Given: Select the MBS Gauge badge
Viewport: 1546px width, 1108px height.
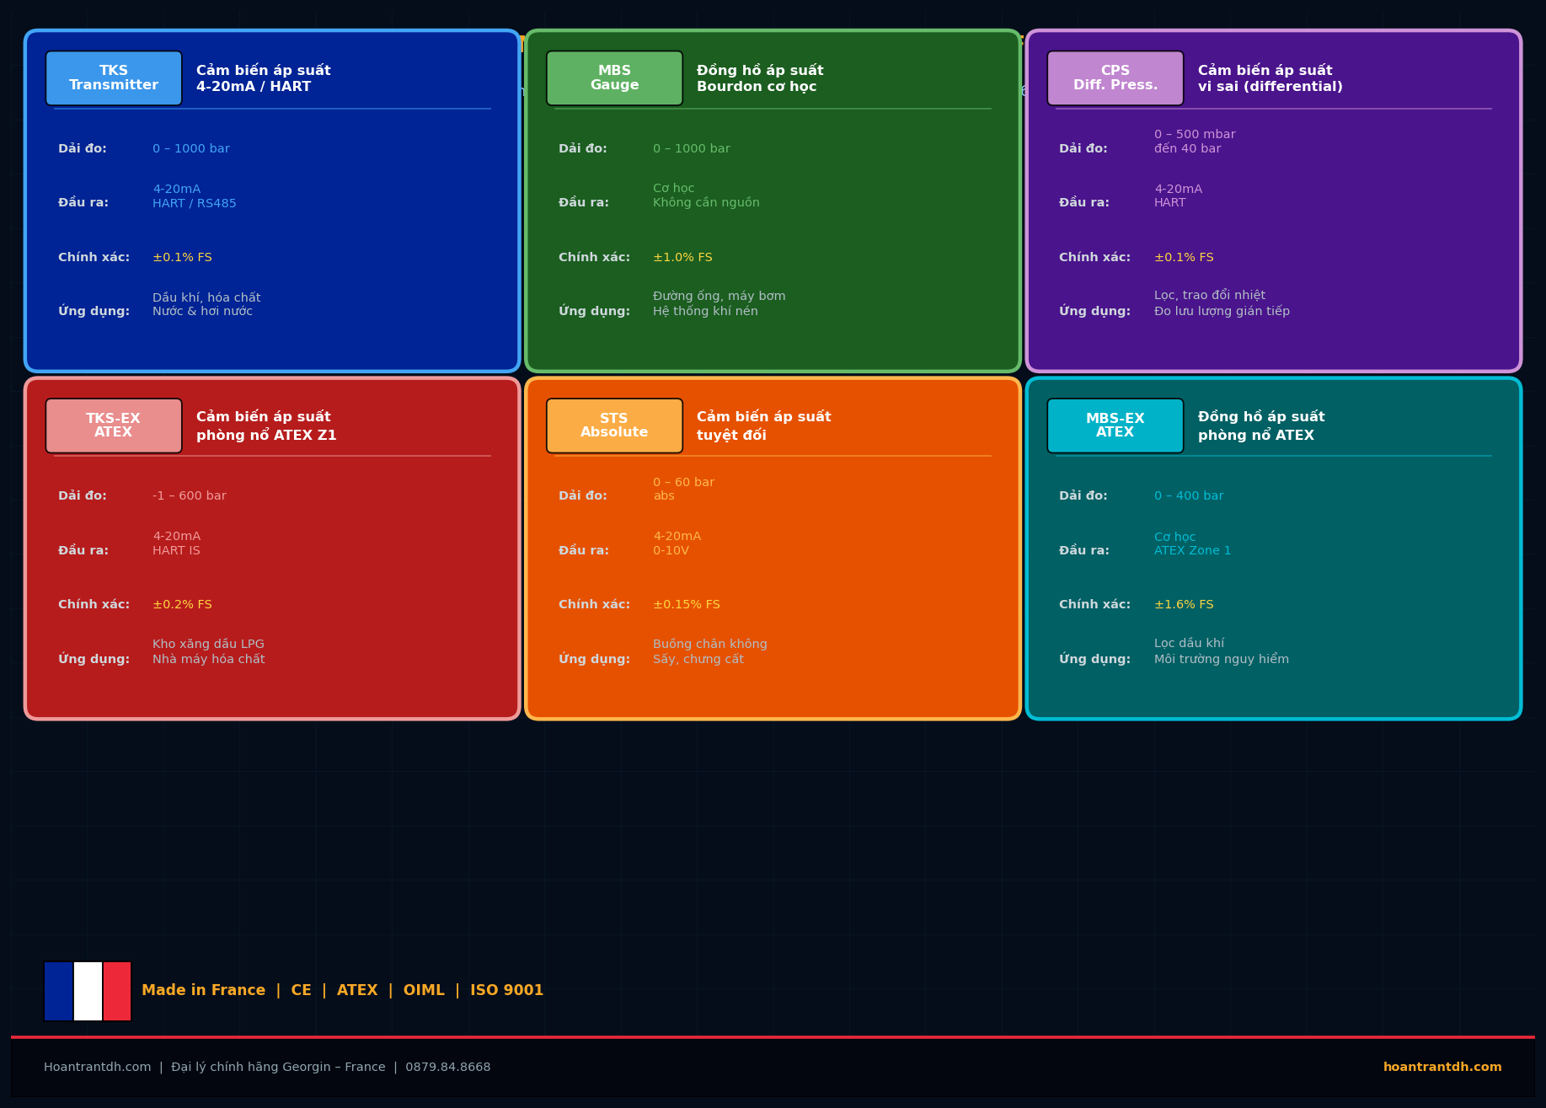Looking at the screenshot, I should [614, 78].
